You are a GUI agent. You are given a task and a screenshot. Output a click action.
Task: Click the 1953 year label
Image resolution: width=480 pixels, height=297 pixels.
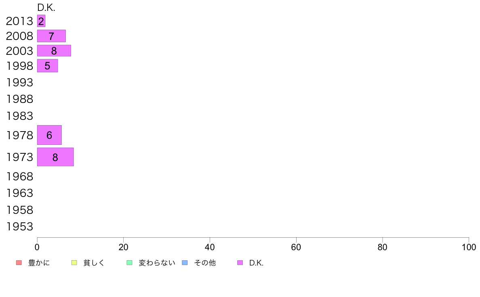19,227
